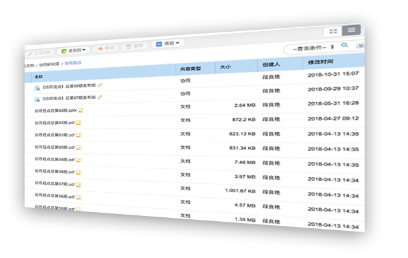Switch to grid thumbnail view
The width and height of the screenshot is (408, 258).
coord(333,32)
